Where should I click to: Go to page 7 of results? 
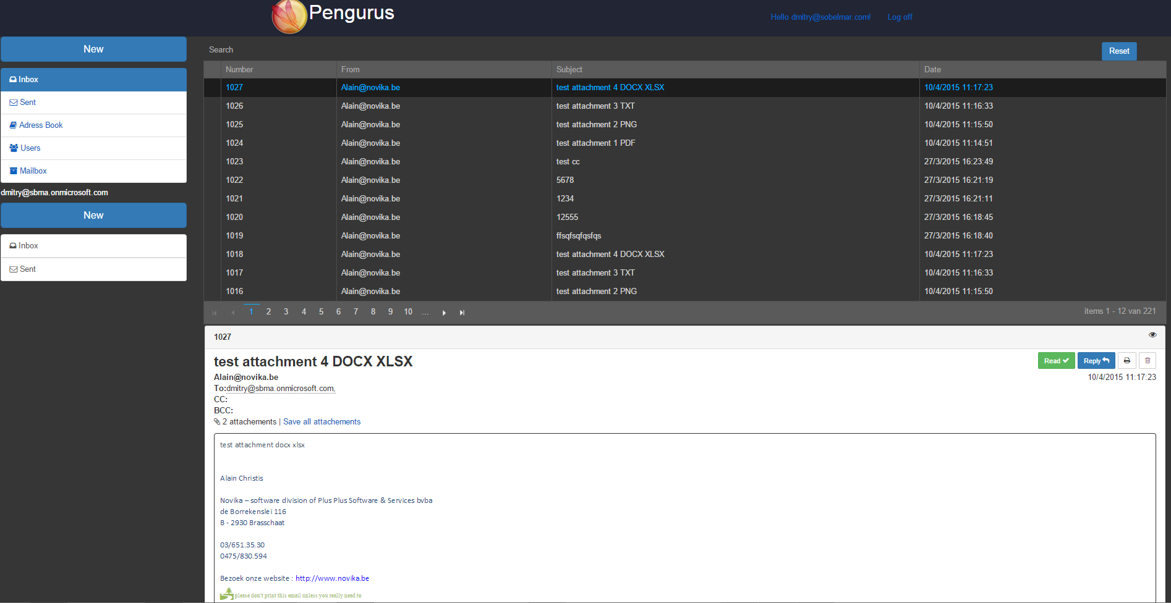pyautogui.click(x=356, y=312)
